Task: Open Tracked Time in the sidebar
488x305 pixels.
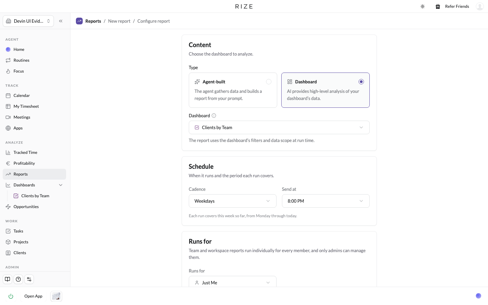Action: coord(34,152)
